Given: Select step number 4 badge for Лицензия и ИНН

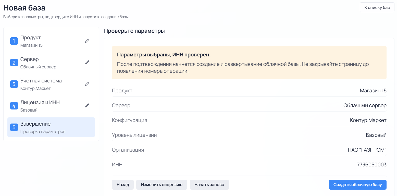Looking at the screenshot, I should click(x=14, y=106).
